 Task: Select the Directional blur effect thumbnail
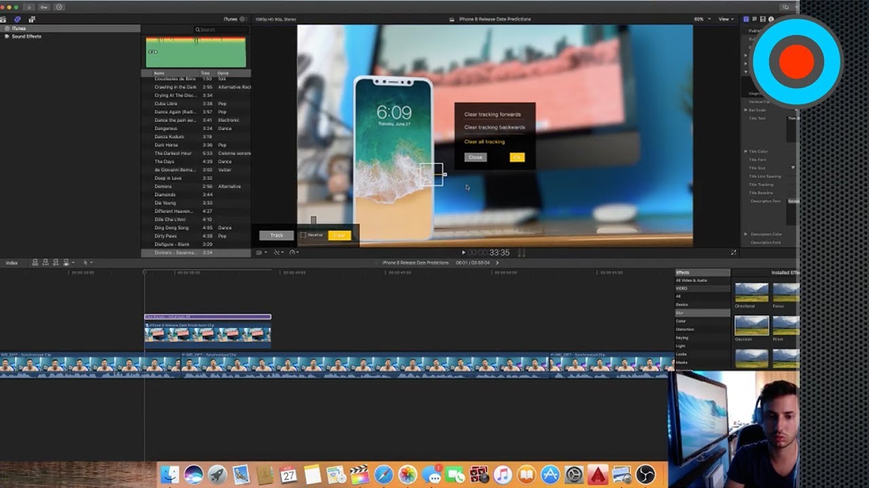pos(752,293)
